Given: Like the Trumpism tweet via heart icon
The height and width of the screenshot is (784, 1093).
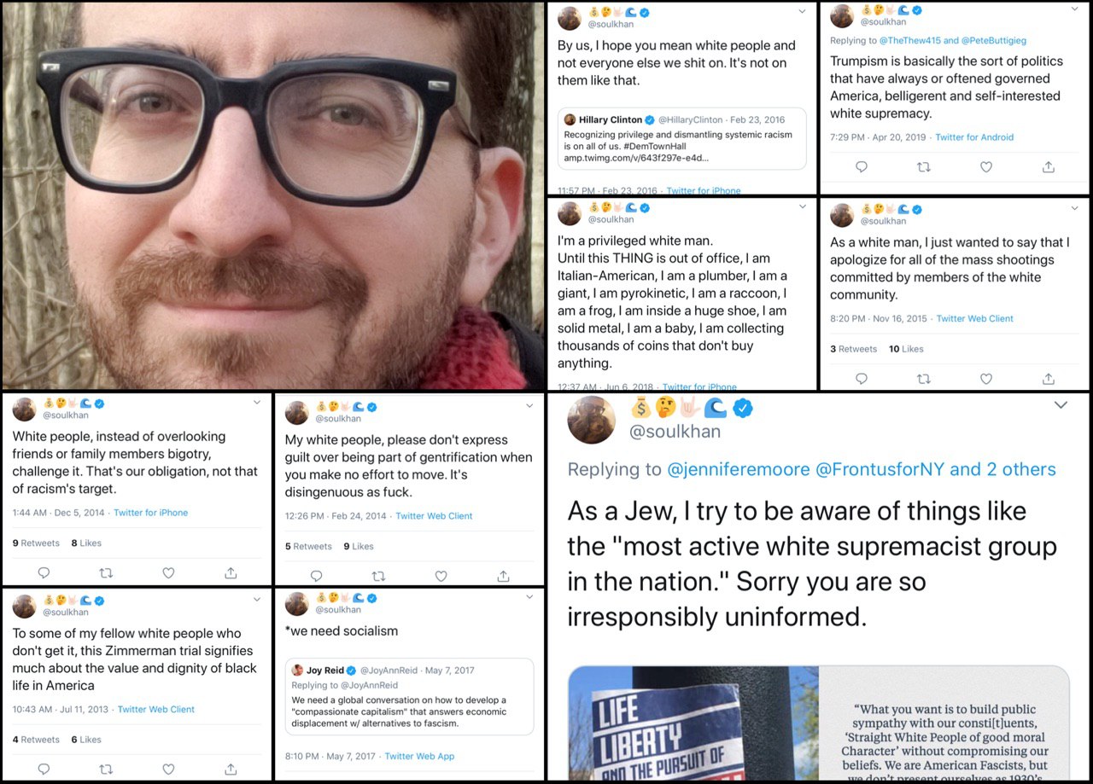Looking at the screenshot, I should pyautogui.click(x=985, y=167).
